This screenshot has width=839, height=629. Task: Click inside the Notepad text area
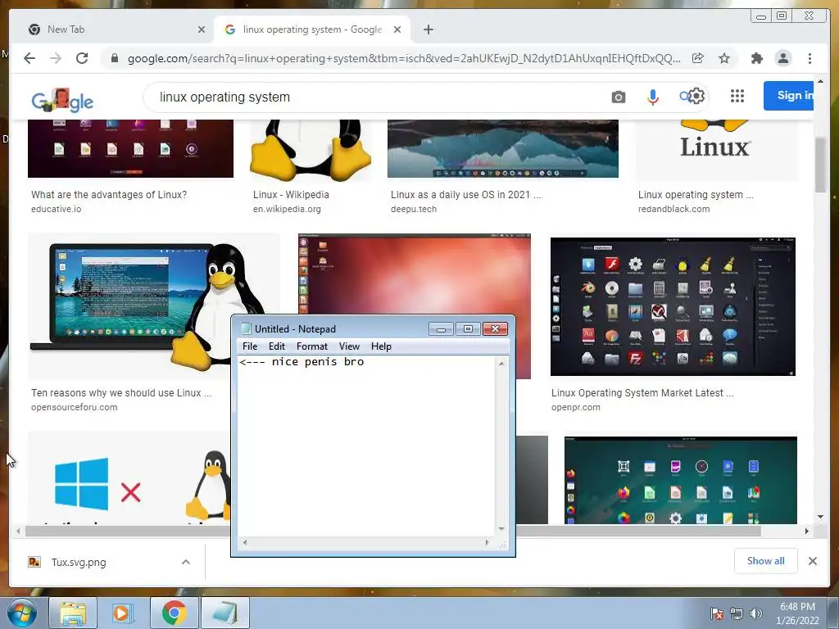click(366, 446)
